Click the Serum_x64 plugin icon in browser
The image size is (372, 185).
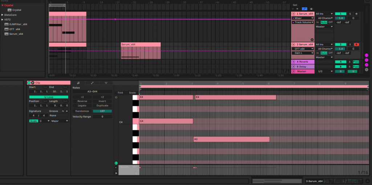(x=7, y=34)
